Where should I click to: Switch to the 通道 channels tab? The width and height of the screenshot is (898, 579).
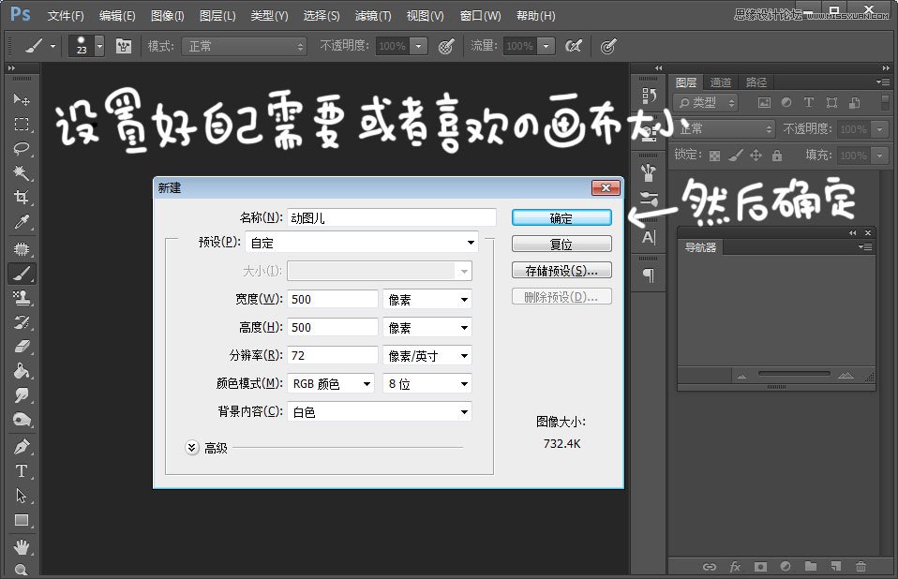pyautogui.click(x=721, y=82)
